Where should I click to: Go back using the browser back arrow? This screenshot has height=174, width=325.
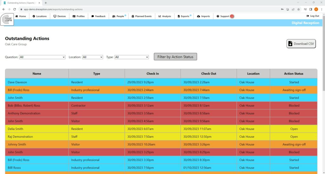pos(3,9)
